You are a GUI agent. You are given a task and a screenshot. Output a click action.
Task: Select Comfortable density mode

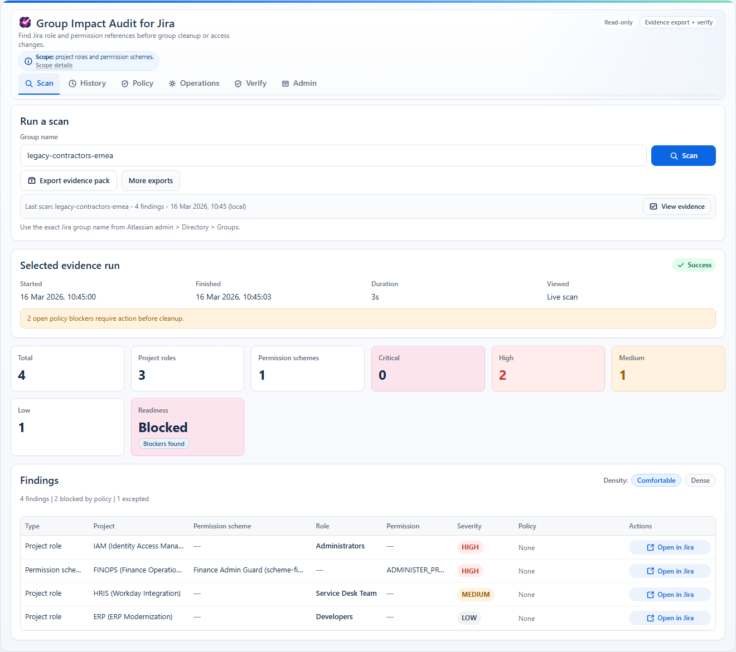[x=656, y=480]
